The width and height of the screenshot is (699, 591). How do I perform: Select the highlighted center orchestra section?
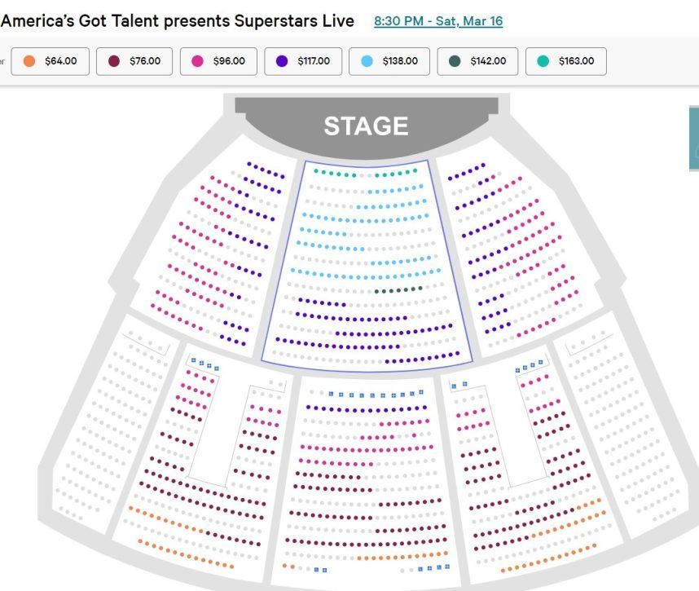coord(367,266)
